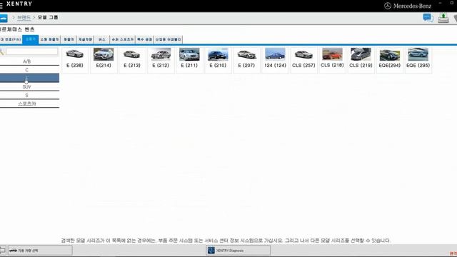Click the XENTRY Diagnosis bottom bar button
This screenshot has height=257, width=457.
pyautogui.click(x=238, y=251)
